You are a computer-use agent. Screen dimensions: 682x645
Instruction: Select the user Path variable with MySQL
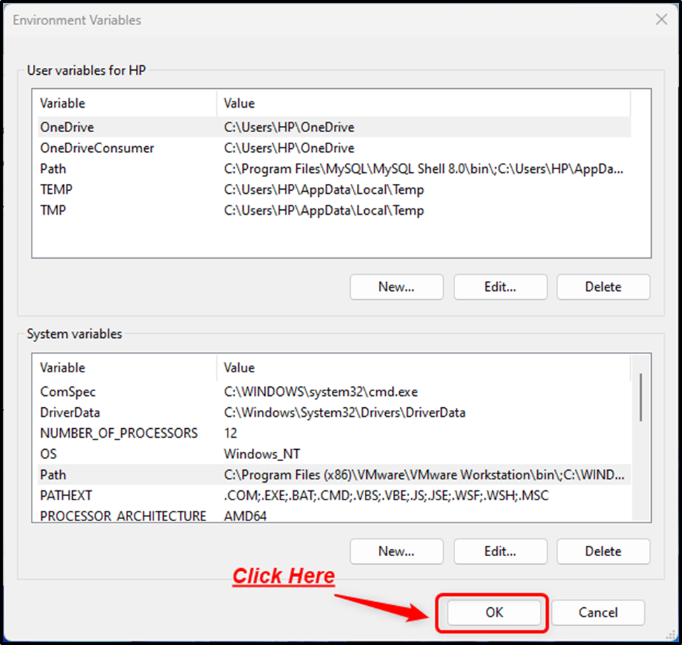point(334,169)
